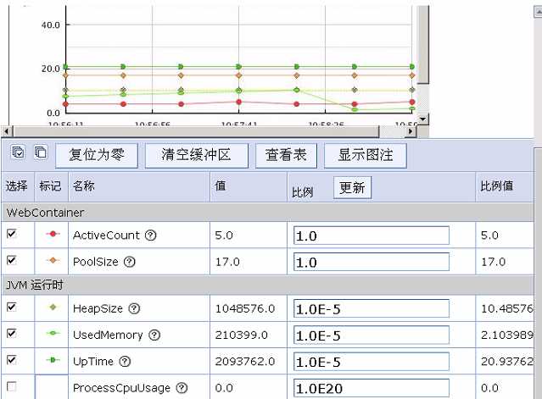Focus the HeapSize scale field

click(x=372, y=308)
